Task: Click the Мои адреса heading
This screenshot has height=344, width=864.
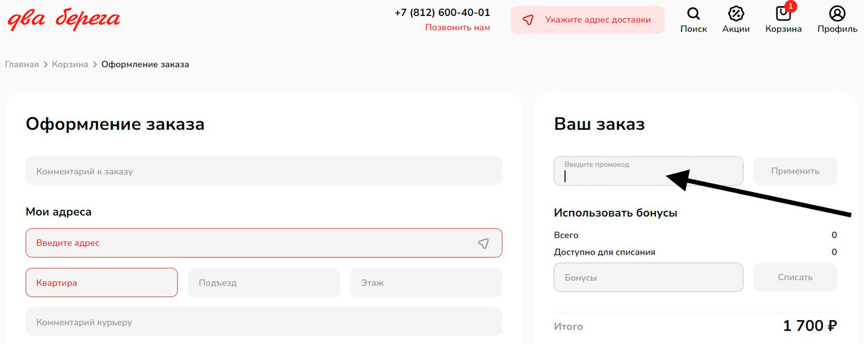Action: [x=58, y=212]
